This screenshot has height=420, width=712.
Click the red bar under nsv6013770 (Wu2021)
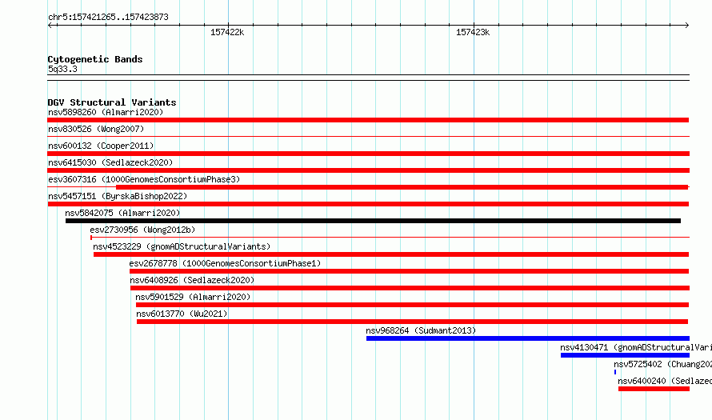pos(412,322)
